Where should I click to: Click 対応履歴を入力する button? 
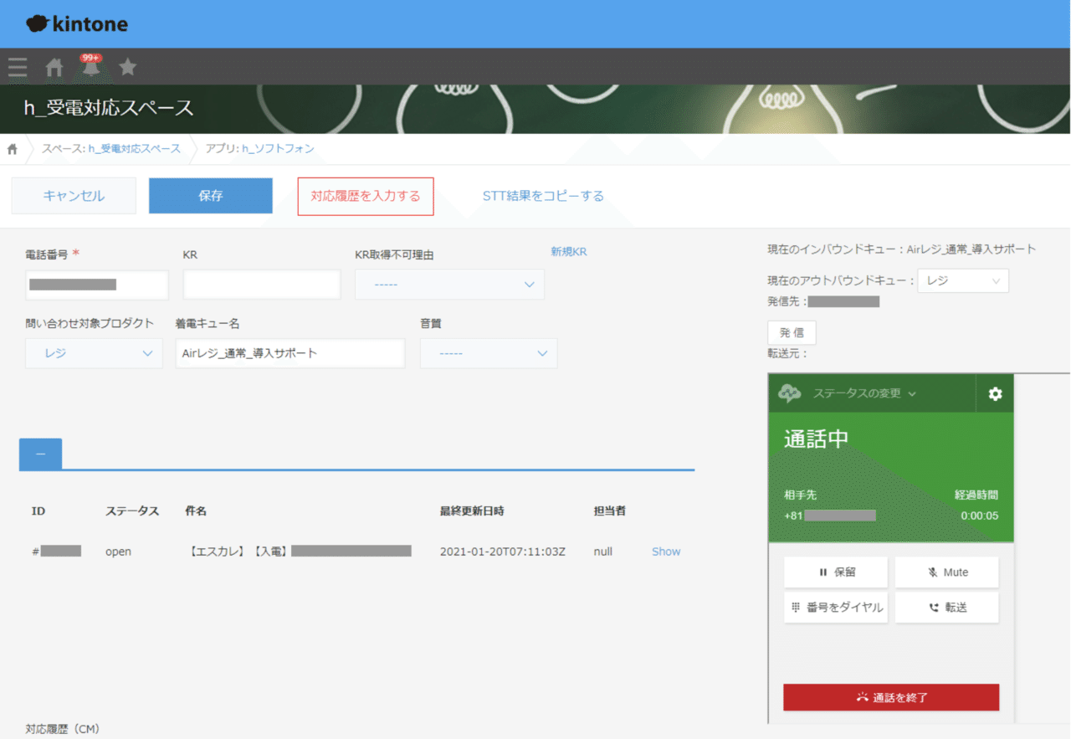[x=366, y=196]
